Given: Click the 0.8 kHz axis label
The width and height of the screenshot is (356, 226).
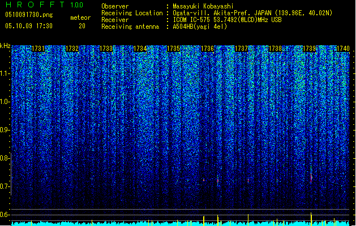Looking at the screenshot, I should coord(5,158).
